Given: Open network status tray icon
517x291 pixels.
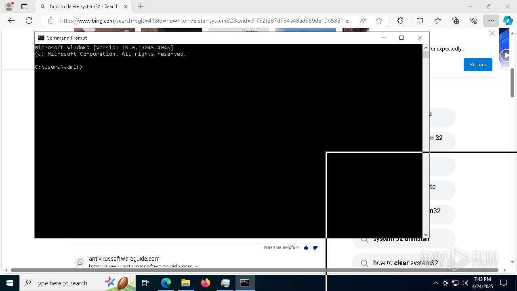Looking at the screenshot, I should (455, 283).
